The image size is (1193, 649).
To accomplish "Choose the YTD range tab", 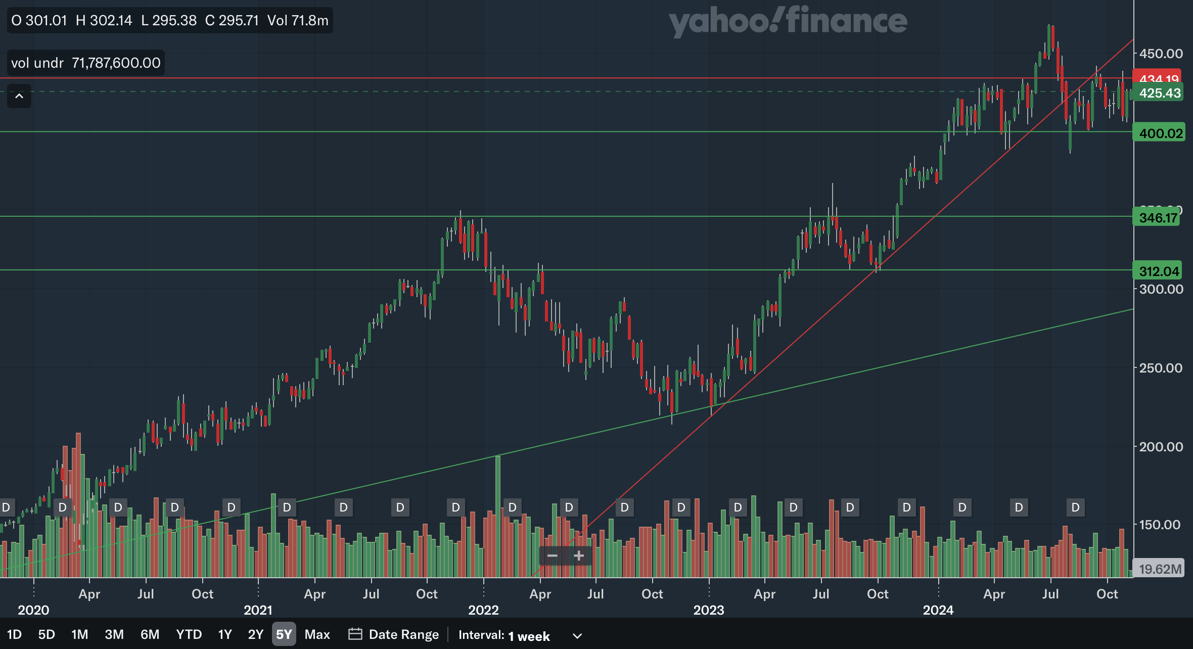I will coord(189,634).
